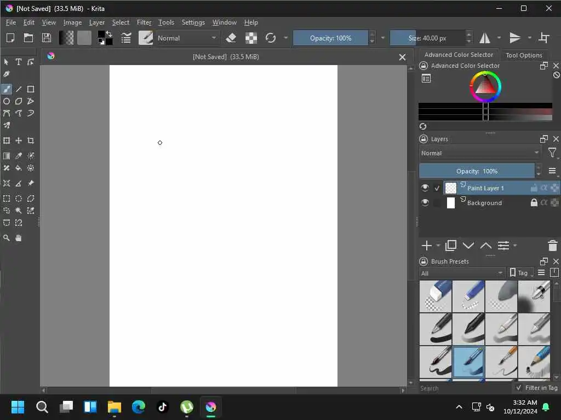
Task: Select the Line tool
Action: (19, 89)
